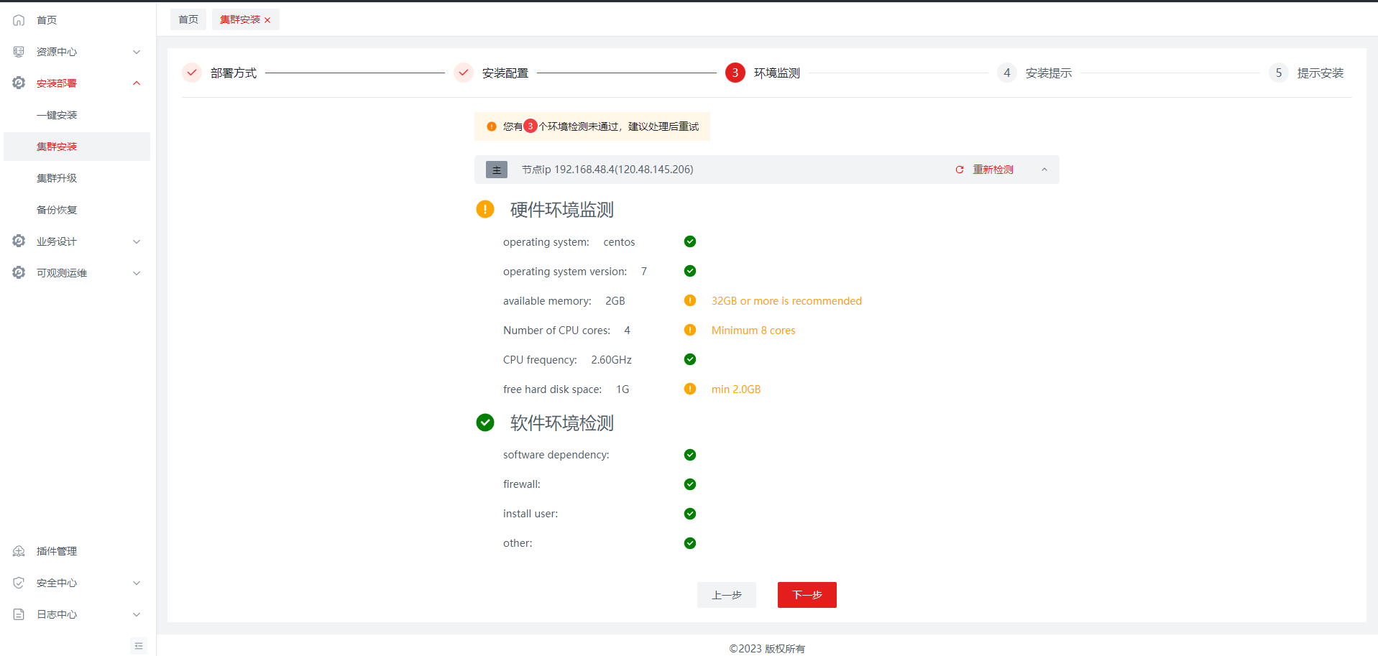Click the 上一步 button
The height and width of the screenshot is (656, 1378).
click(x=726, y=595)
